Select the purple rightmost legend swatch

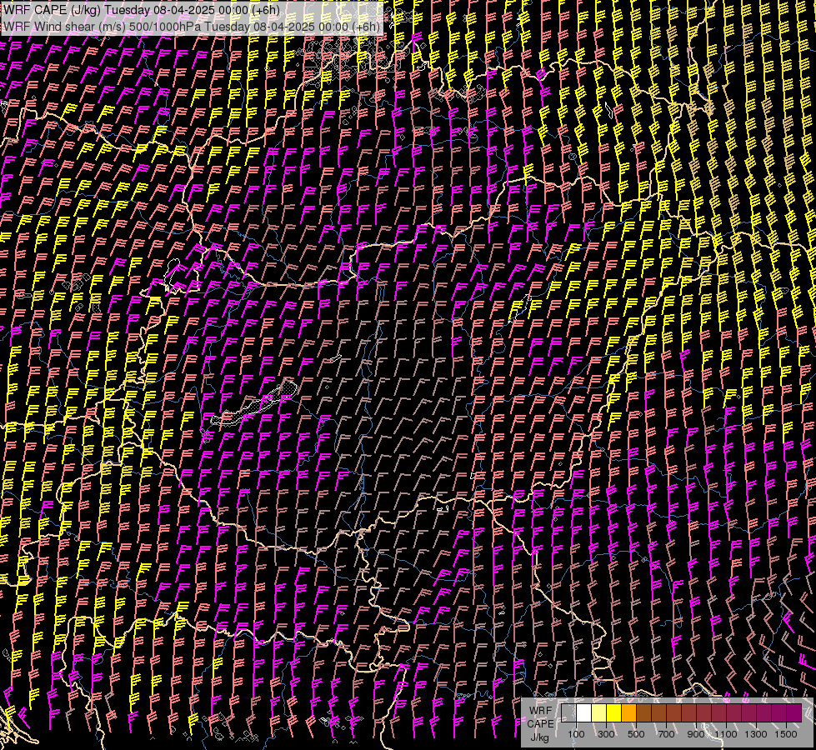coord(793,712)
